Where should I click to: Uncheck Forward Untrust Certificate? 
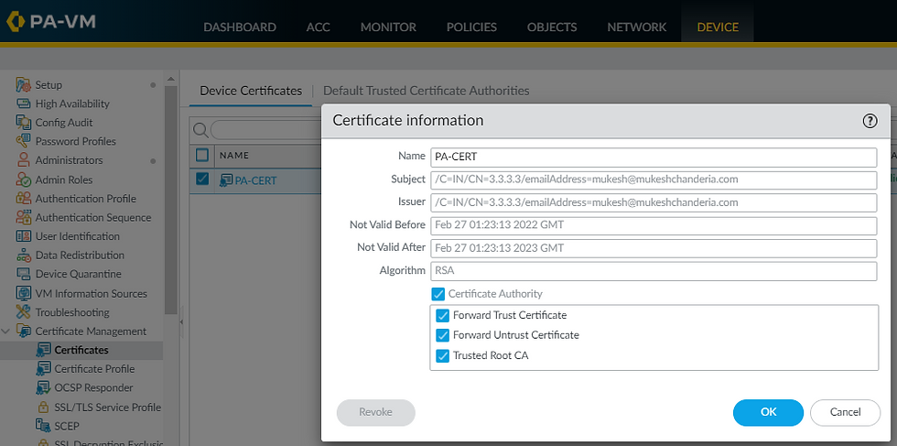coord(442,335)
